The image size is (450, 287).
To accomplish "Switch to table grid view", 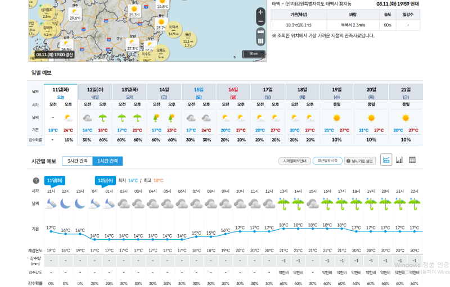I will coord(412,160).
